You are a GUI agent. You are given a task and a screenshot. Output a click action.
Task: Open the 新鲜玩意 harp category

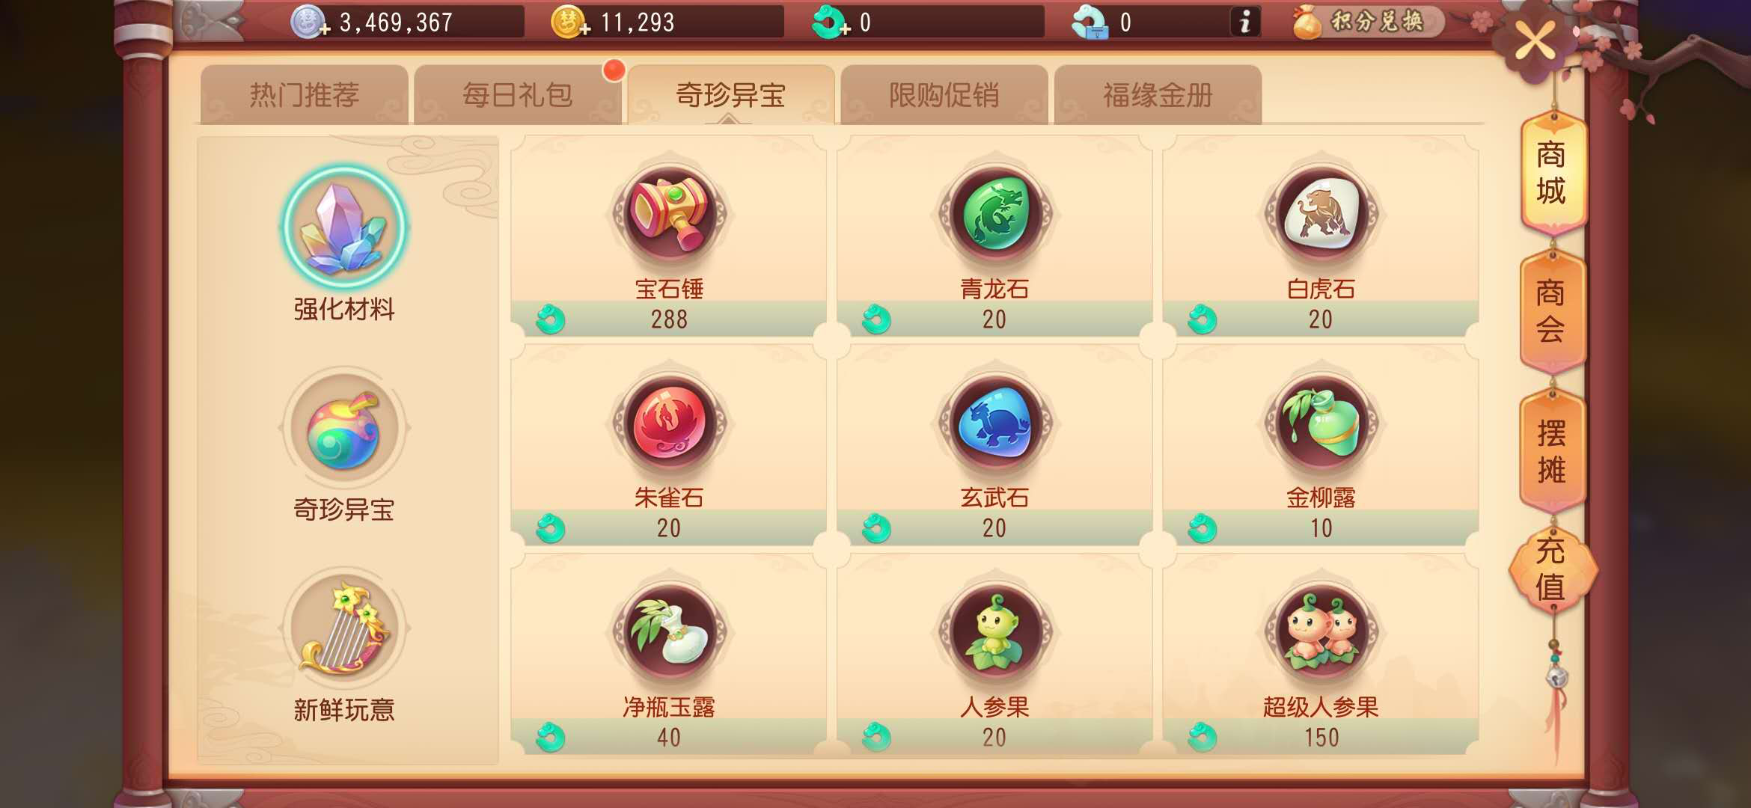pyautogui.click(x=344, y=646)
